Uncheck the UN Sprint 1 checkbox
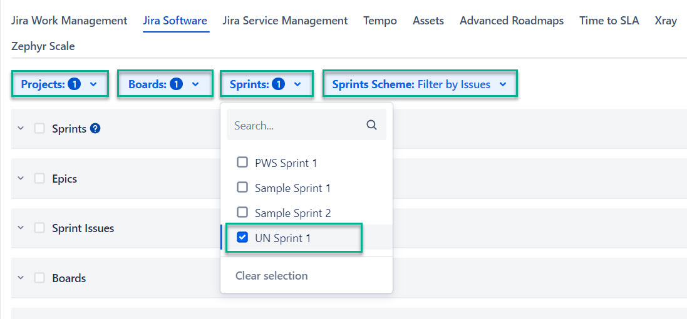The height and width of the screenshot is (319, 687). 242,238
